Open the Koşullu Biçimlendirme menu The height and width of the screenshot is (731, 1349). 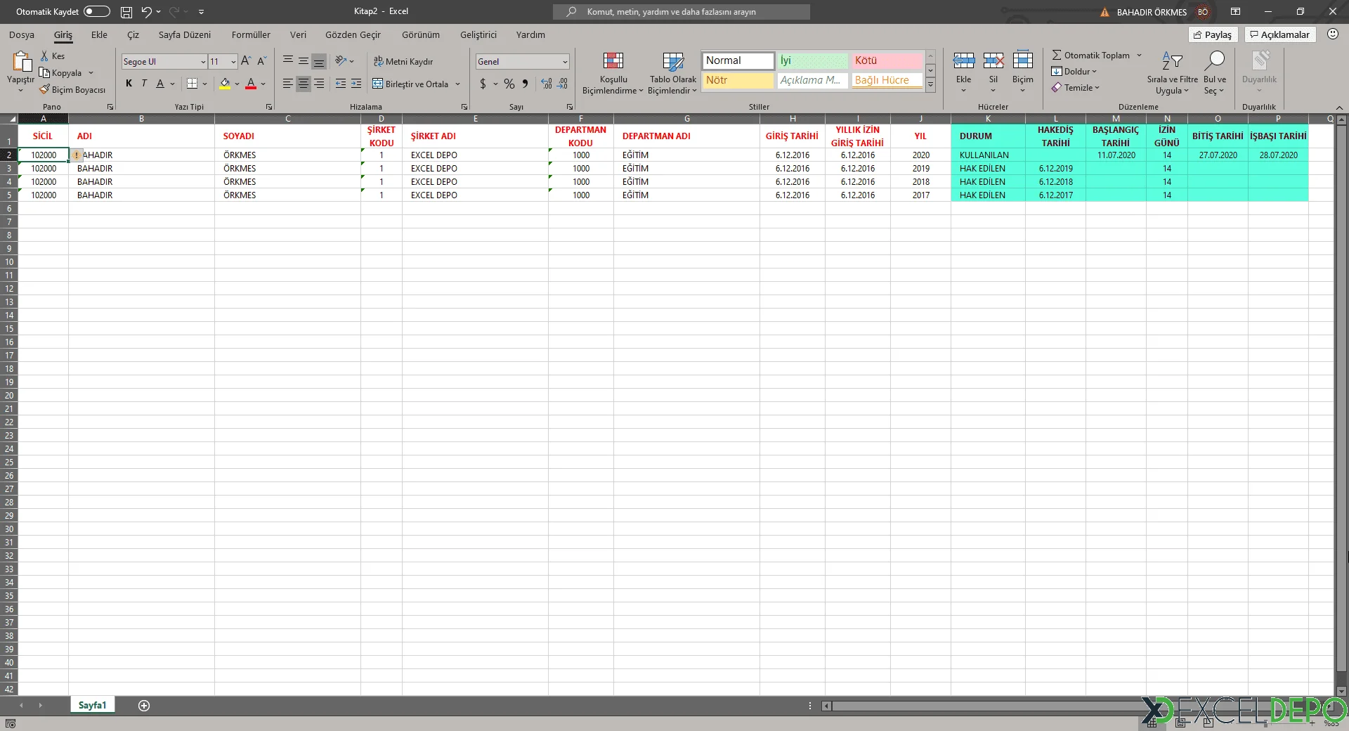[x=613, y=74]
